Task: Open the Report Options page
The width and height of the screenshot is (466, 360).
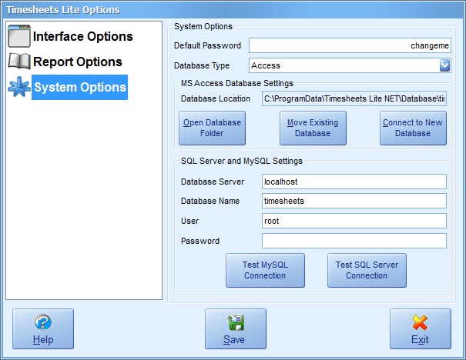Action: click(78, 62)
